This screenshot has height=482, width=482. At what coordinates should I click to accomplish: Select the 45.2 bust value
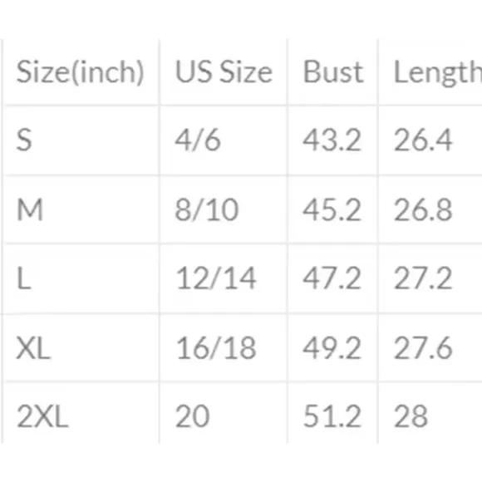click(x=332, y=209)
